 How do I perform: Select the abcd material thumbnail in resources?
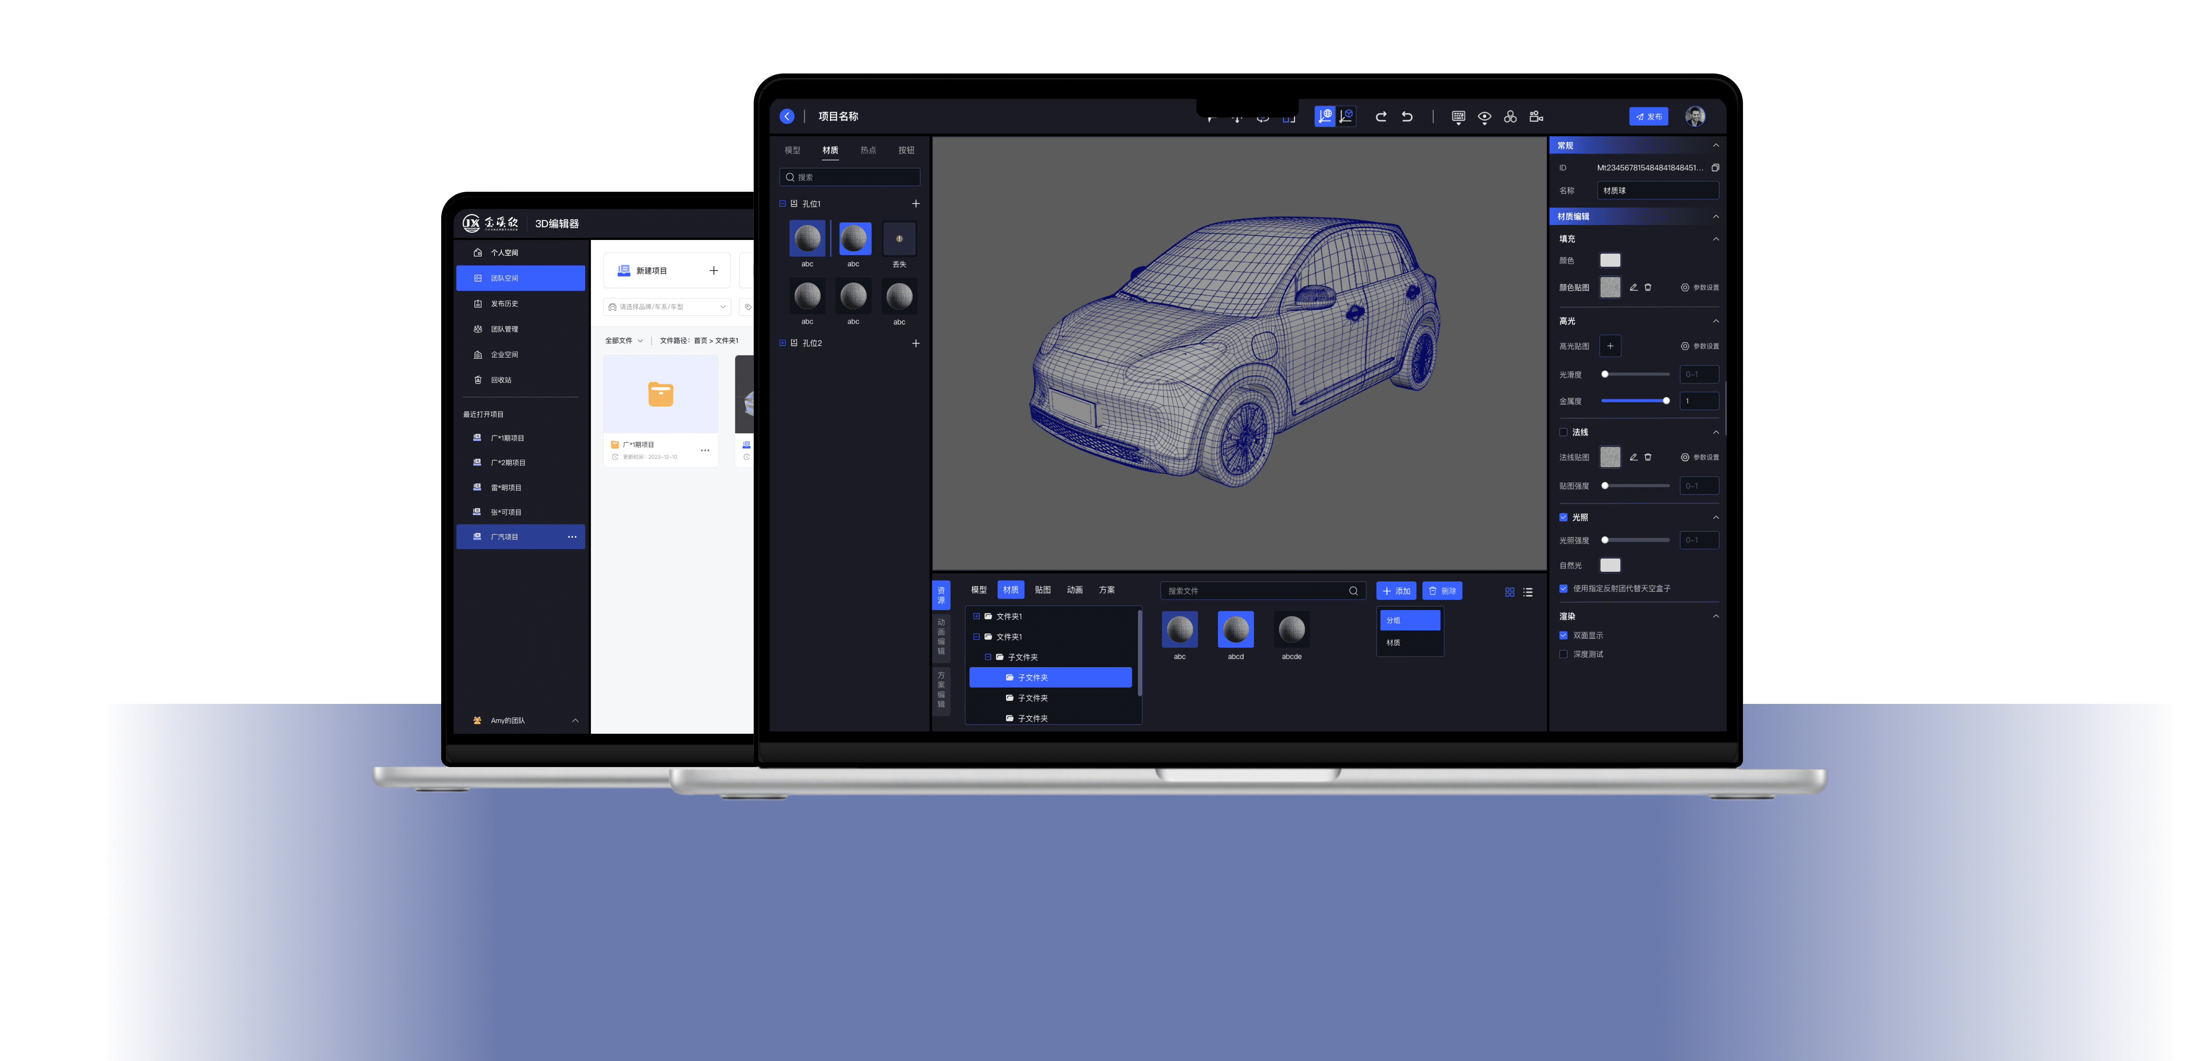[x=1236, y=630]
